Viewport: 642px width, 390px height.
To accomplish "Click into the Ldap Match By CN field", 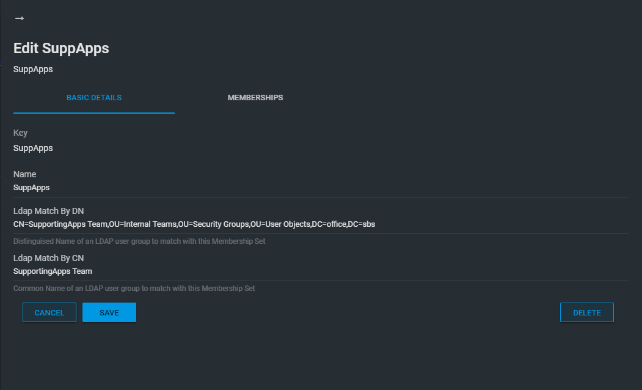I will pos(321,271).
